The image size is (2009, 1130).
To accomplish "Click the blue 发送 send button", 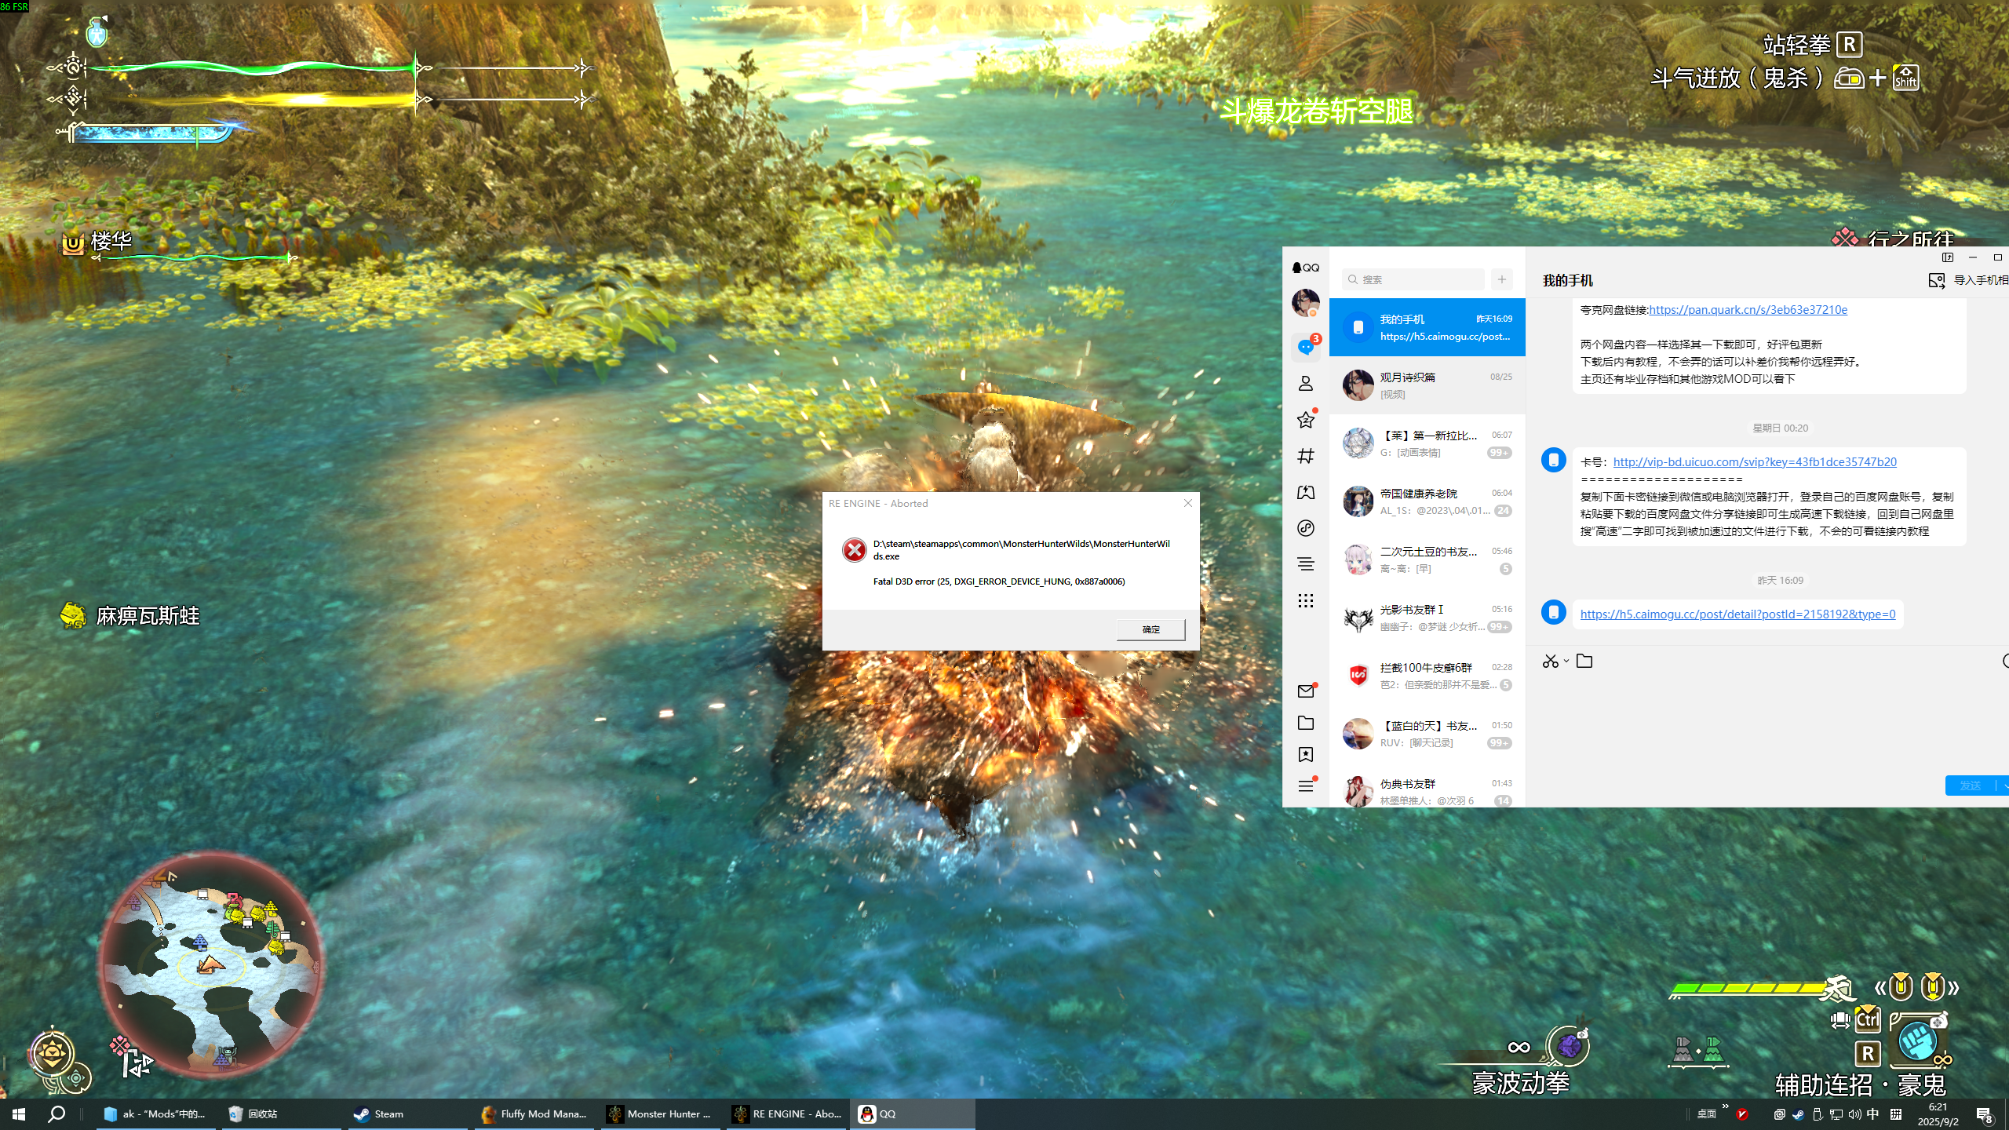I will click(1970, 786).
